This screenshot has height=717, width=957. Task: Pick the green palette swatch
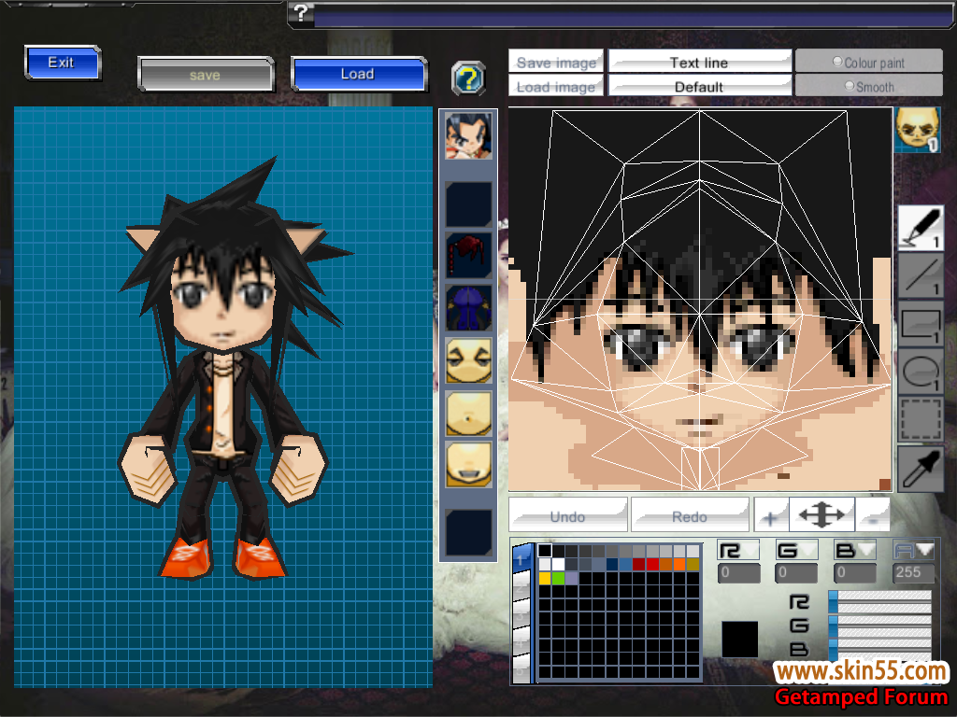tap(559, 578)
